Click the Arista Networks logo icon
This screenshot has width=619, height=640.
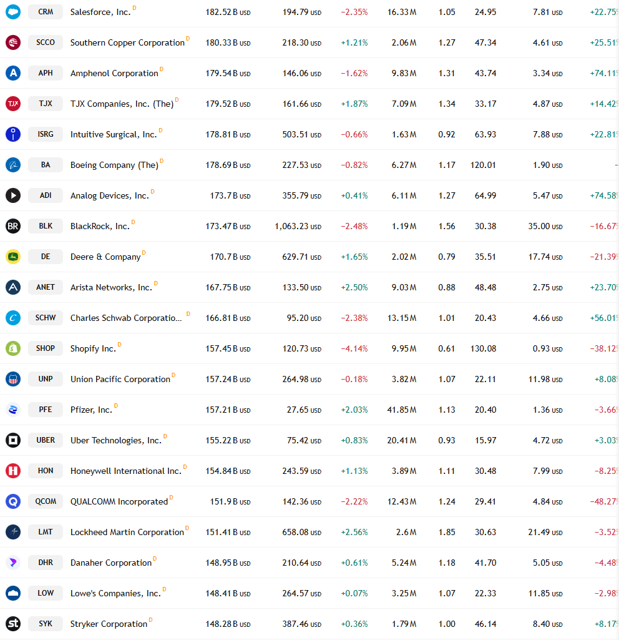pyautogui.click(x=13, y=287)
